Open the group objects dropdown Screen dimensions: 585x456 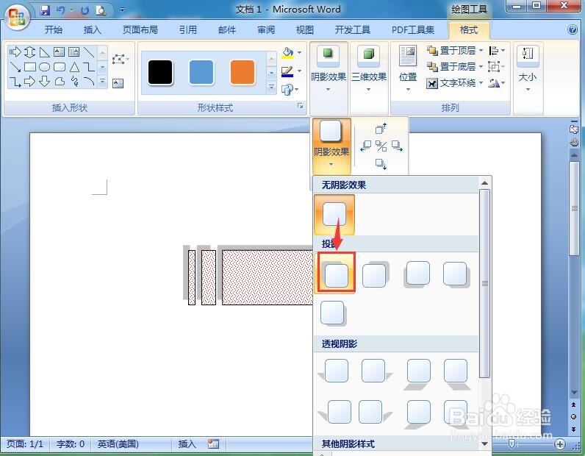[x=497, y=66]
